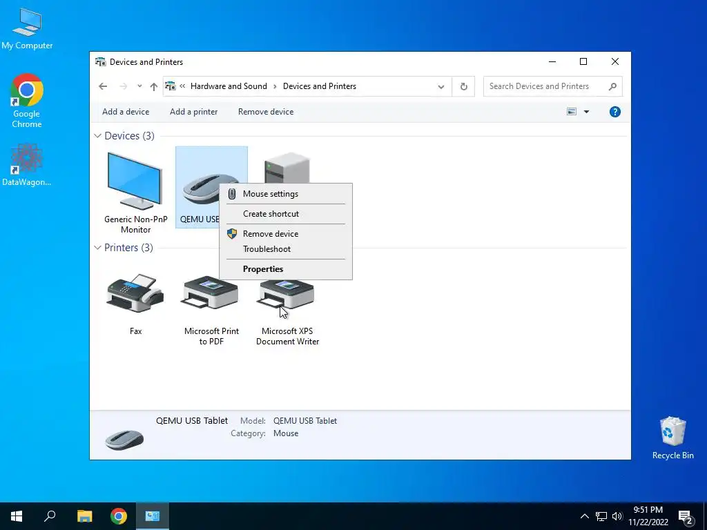Choose Remove device from context menu

click(285, 233)
